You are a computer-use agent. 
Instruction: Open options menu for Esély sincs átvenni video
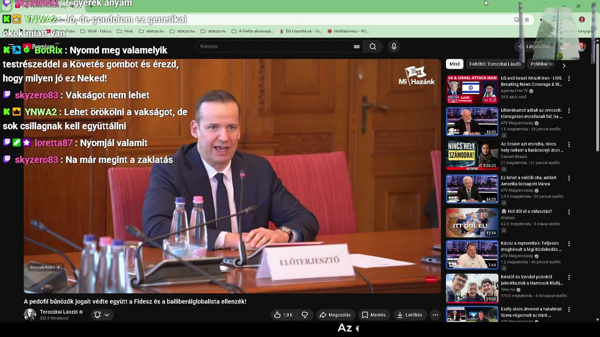[569, 310]
